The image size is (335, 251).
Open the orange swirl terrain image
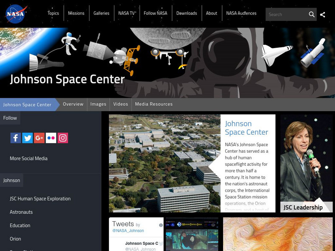click(x=278, y=234)
